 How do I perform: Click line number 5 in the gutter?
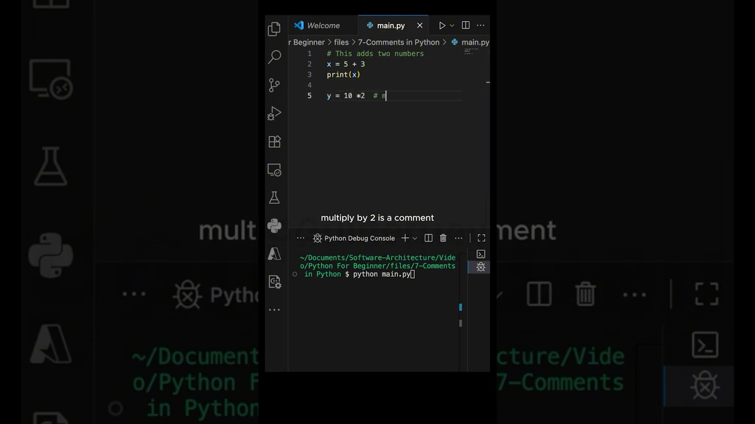click(310, 96)
